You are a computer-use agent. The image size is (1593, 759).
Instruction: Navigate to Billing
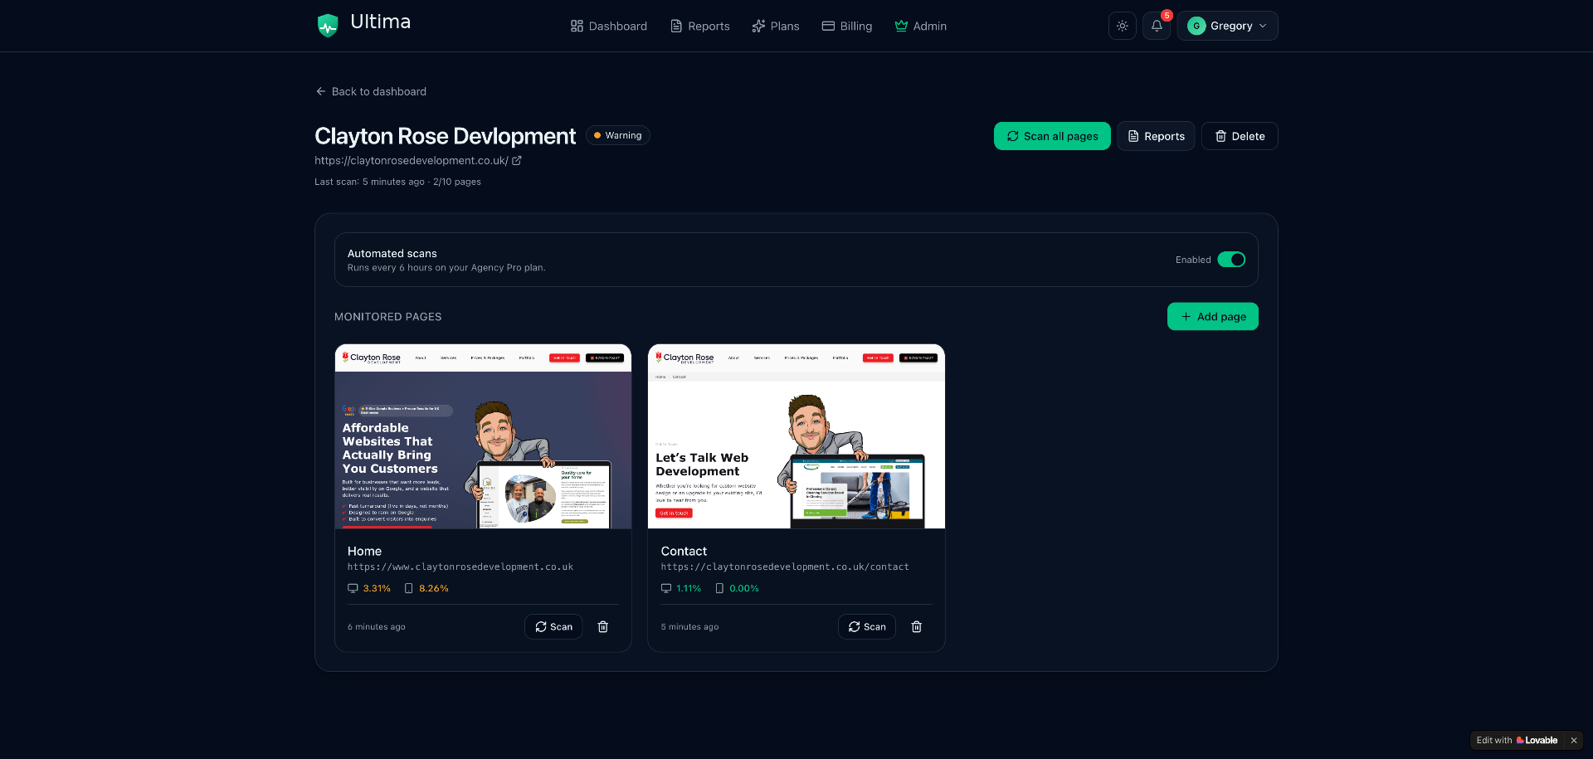coord(847,27)
